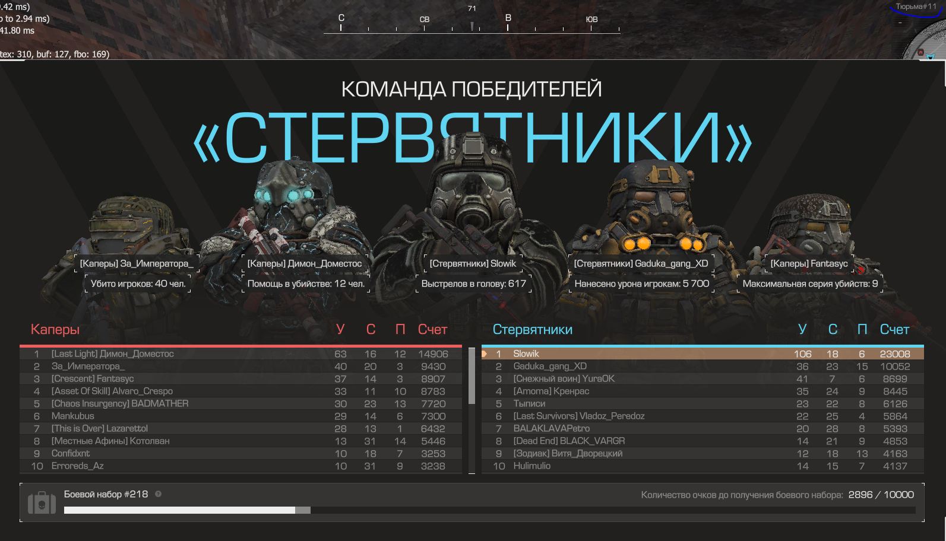Viewport: 946px width, 541px height.
Task: Click the 10052 score value
Action: (895, 367)
